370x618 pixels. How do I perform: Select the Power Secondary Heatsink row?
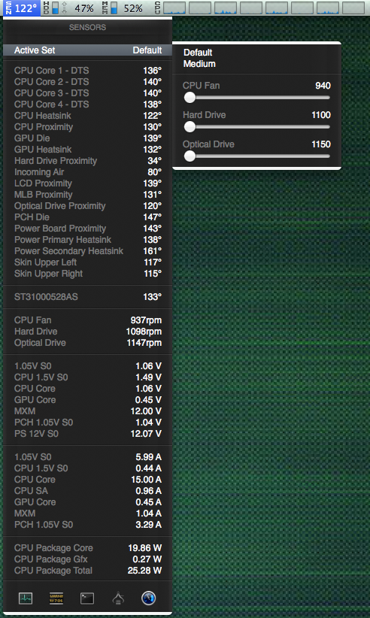click(87, 251)
